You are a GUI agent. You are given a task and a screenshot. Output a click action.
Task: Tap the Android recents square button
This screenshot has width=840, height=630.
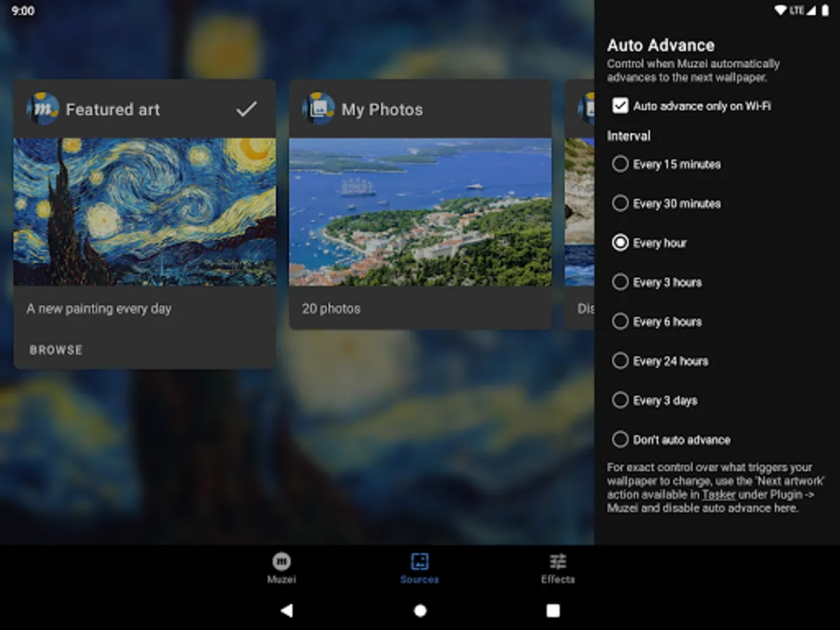click(x=553, y=610)
